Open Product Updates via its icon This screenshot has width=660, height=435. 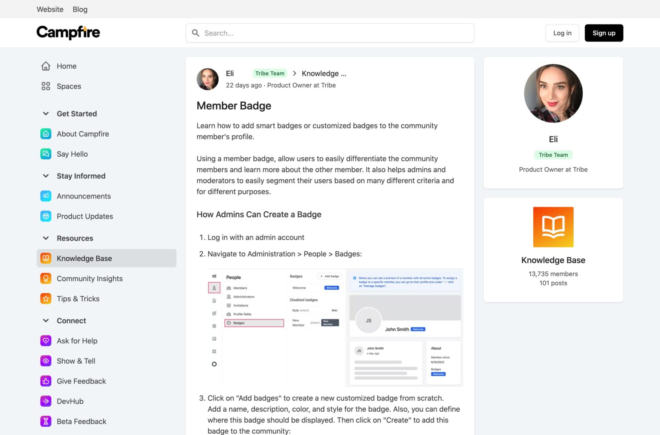coord(46,216)
